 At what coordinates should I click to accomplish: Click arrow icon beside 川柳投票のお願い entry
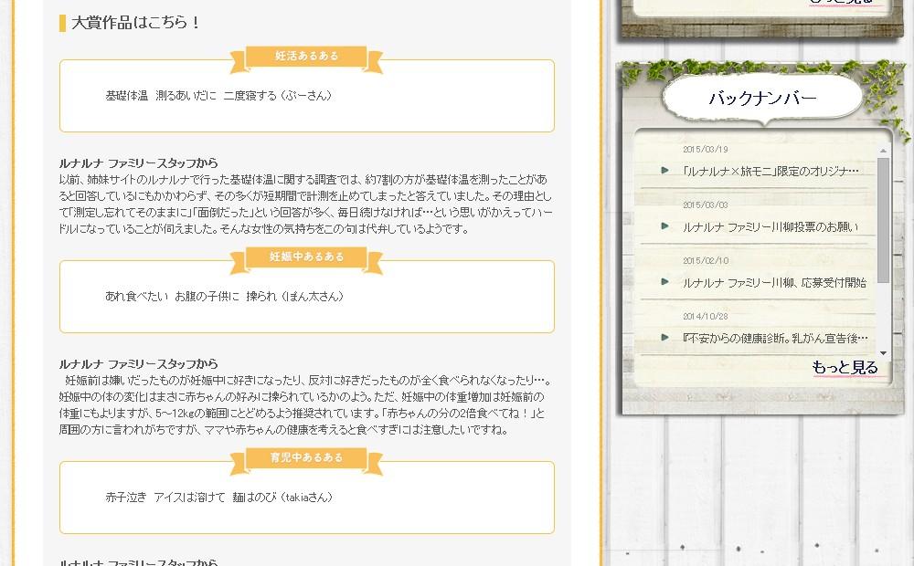(x=665, y=226)
